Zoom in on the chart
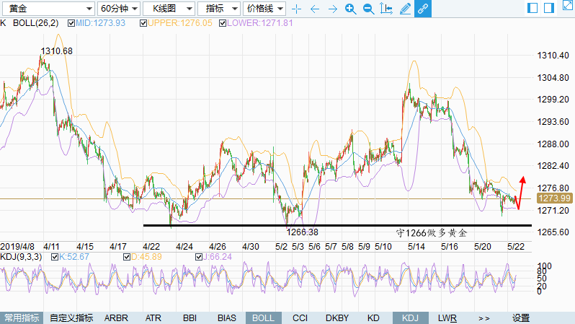 click(350, 9)
